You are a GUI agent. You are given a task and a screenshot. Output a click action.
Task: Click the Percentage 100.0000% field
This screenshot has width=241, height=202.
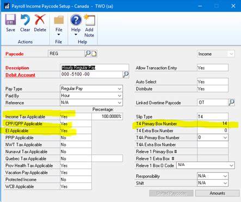point(107,116)
